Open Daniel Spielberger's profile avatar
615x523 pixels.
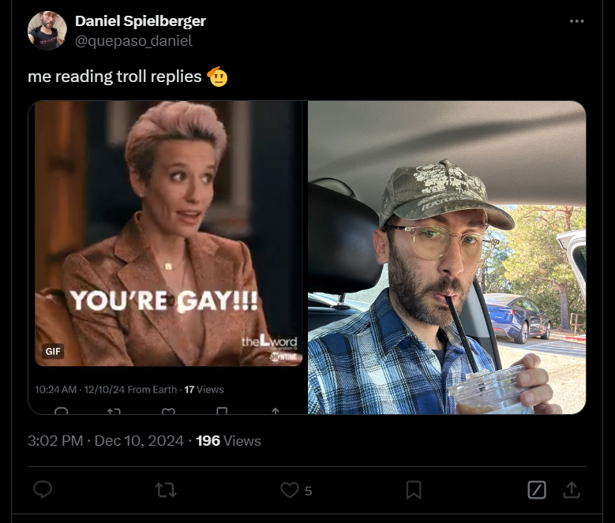point(47,31)
